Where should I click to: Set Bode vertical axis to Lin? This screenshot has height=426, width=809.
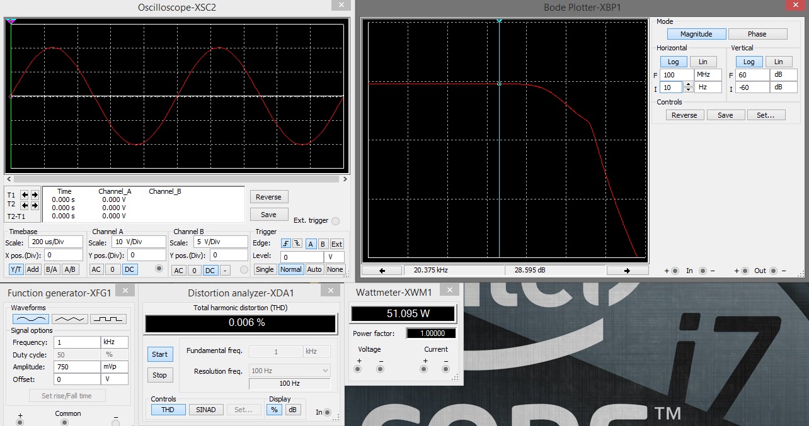pyautogui.click(x=779, y=62)
